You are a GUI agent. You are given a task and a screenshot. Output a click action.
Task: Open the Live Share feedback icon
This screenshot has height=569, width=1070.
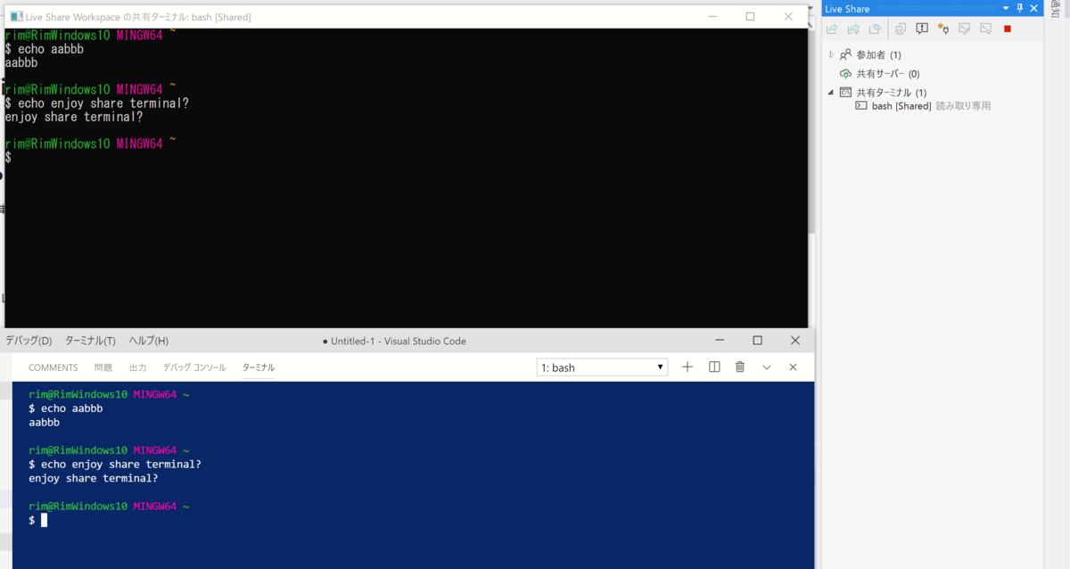point(922,29)
